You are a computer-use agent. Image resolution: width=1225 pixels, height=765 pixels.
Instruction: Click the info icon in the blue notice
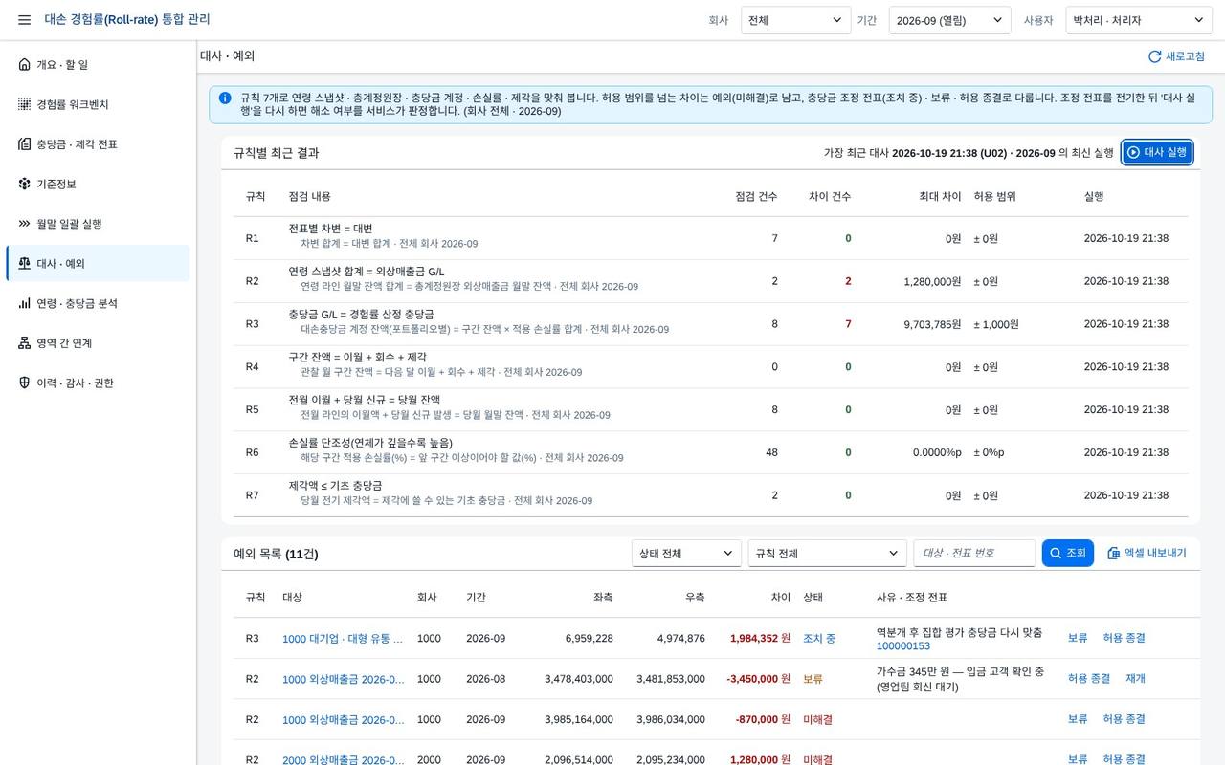pos(225,98)
